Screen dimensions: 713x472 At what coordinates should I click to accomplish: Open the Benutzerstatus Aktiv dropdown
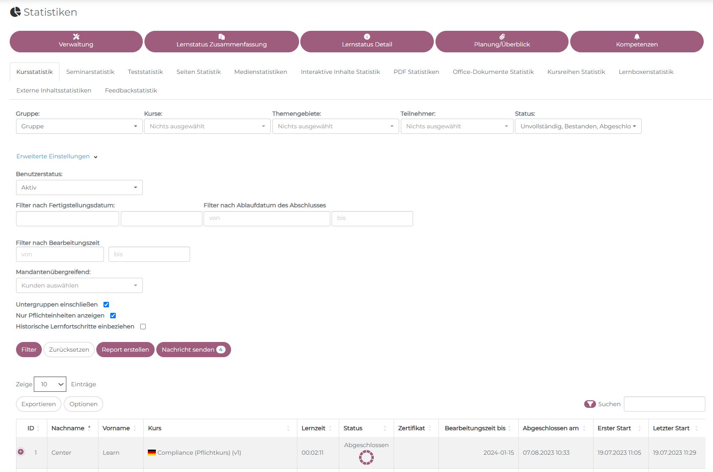pos(79,187)
